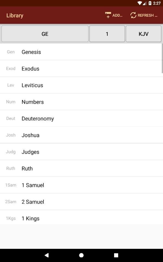
Task: Open the chapter 1 selector
Action: click(107, 34)
